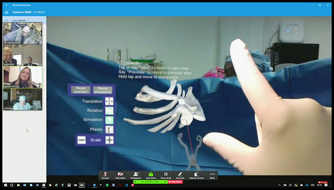Open the HoloLens home icon
Viewport: 334px width, 190px height.
point(6,12)
